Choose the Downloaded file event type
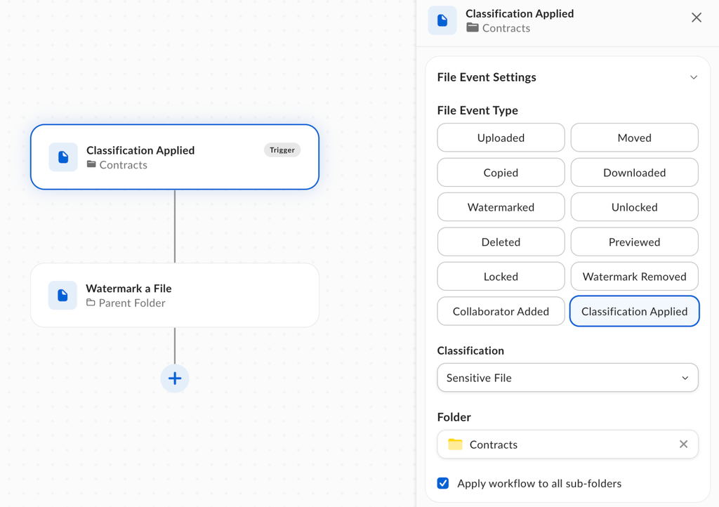The height and width of the screenshot is (507, 719). tap(634, 172)
